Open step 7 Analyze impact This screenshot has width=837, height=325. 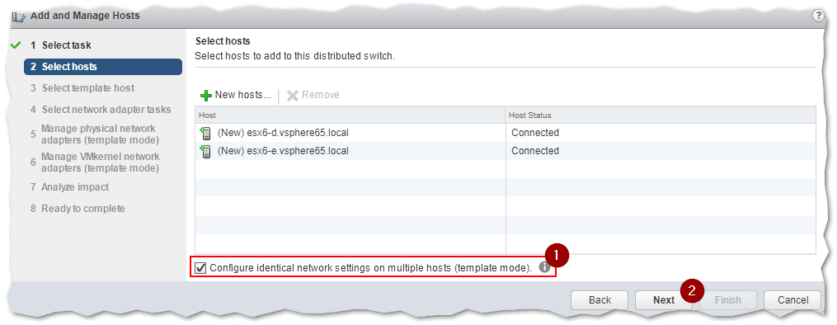[x=69, y=187]
